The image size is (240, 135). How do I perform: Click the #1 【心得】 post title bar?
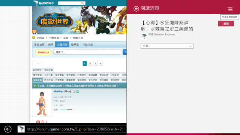pos(79,86)
